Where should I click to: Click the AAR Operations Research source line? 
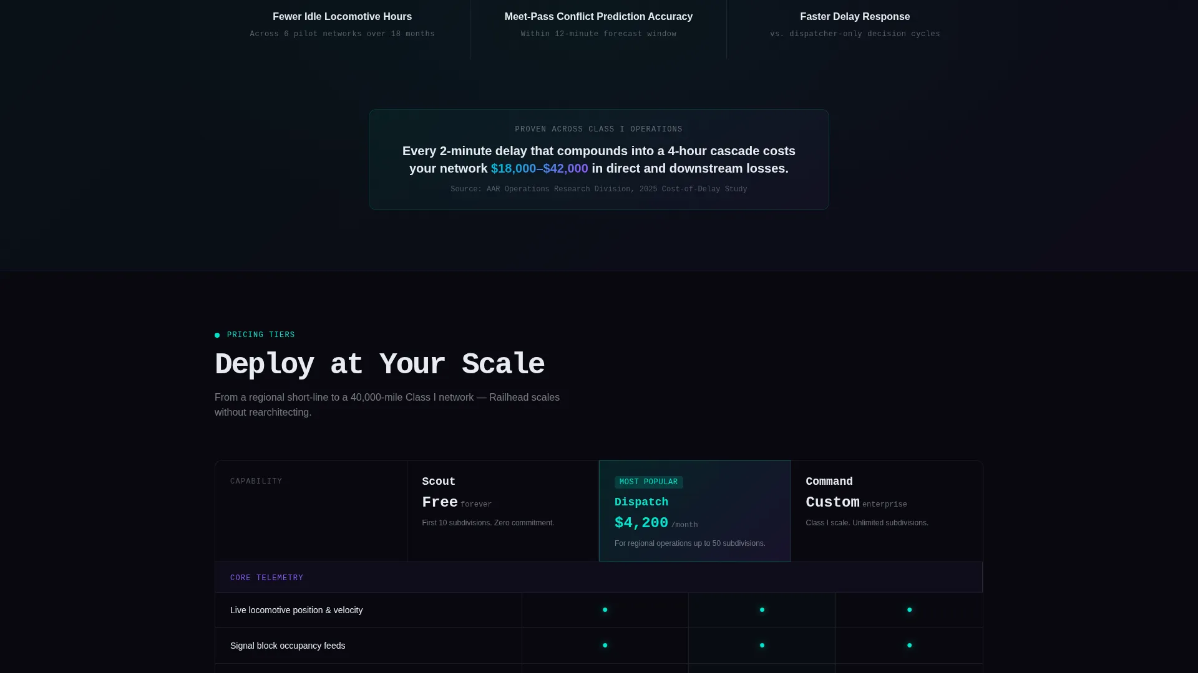coord(598,189)
